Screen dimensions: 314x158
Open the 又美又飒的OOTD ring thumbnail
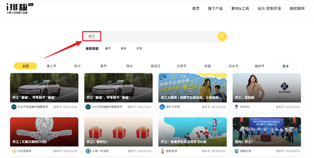coord(44,132)
